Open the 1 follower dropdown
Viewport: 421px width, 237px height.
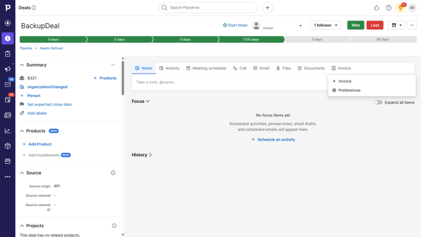point(325,25)
